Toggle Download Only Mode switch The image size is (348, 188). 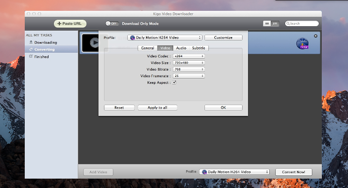[x=112, y=24]
